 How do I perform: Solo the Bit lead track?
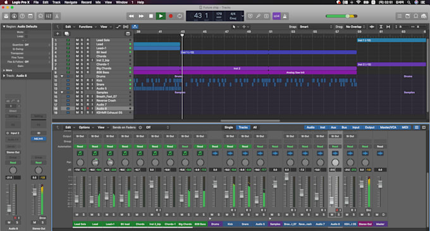[82, 52]
